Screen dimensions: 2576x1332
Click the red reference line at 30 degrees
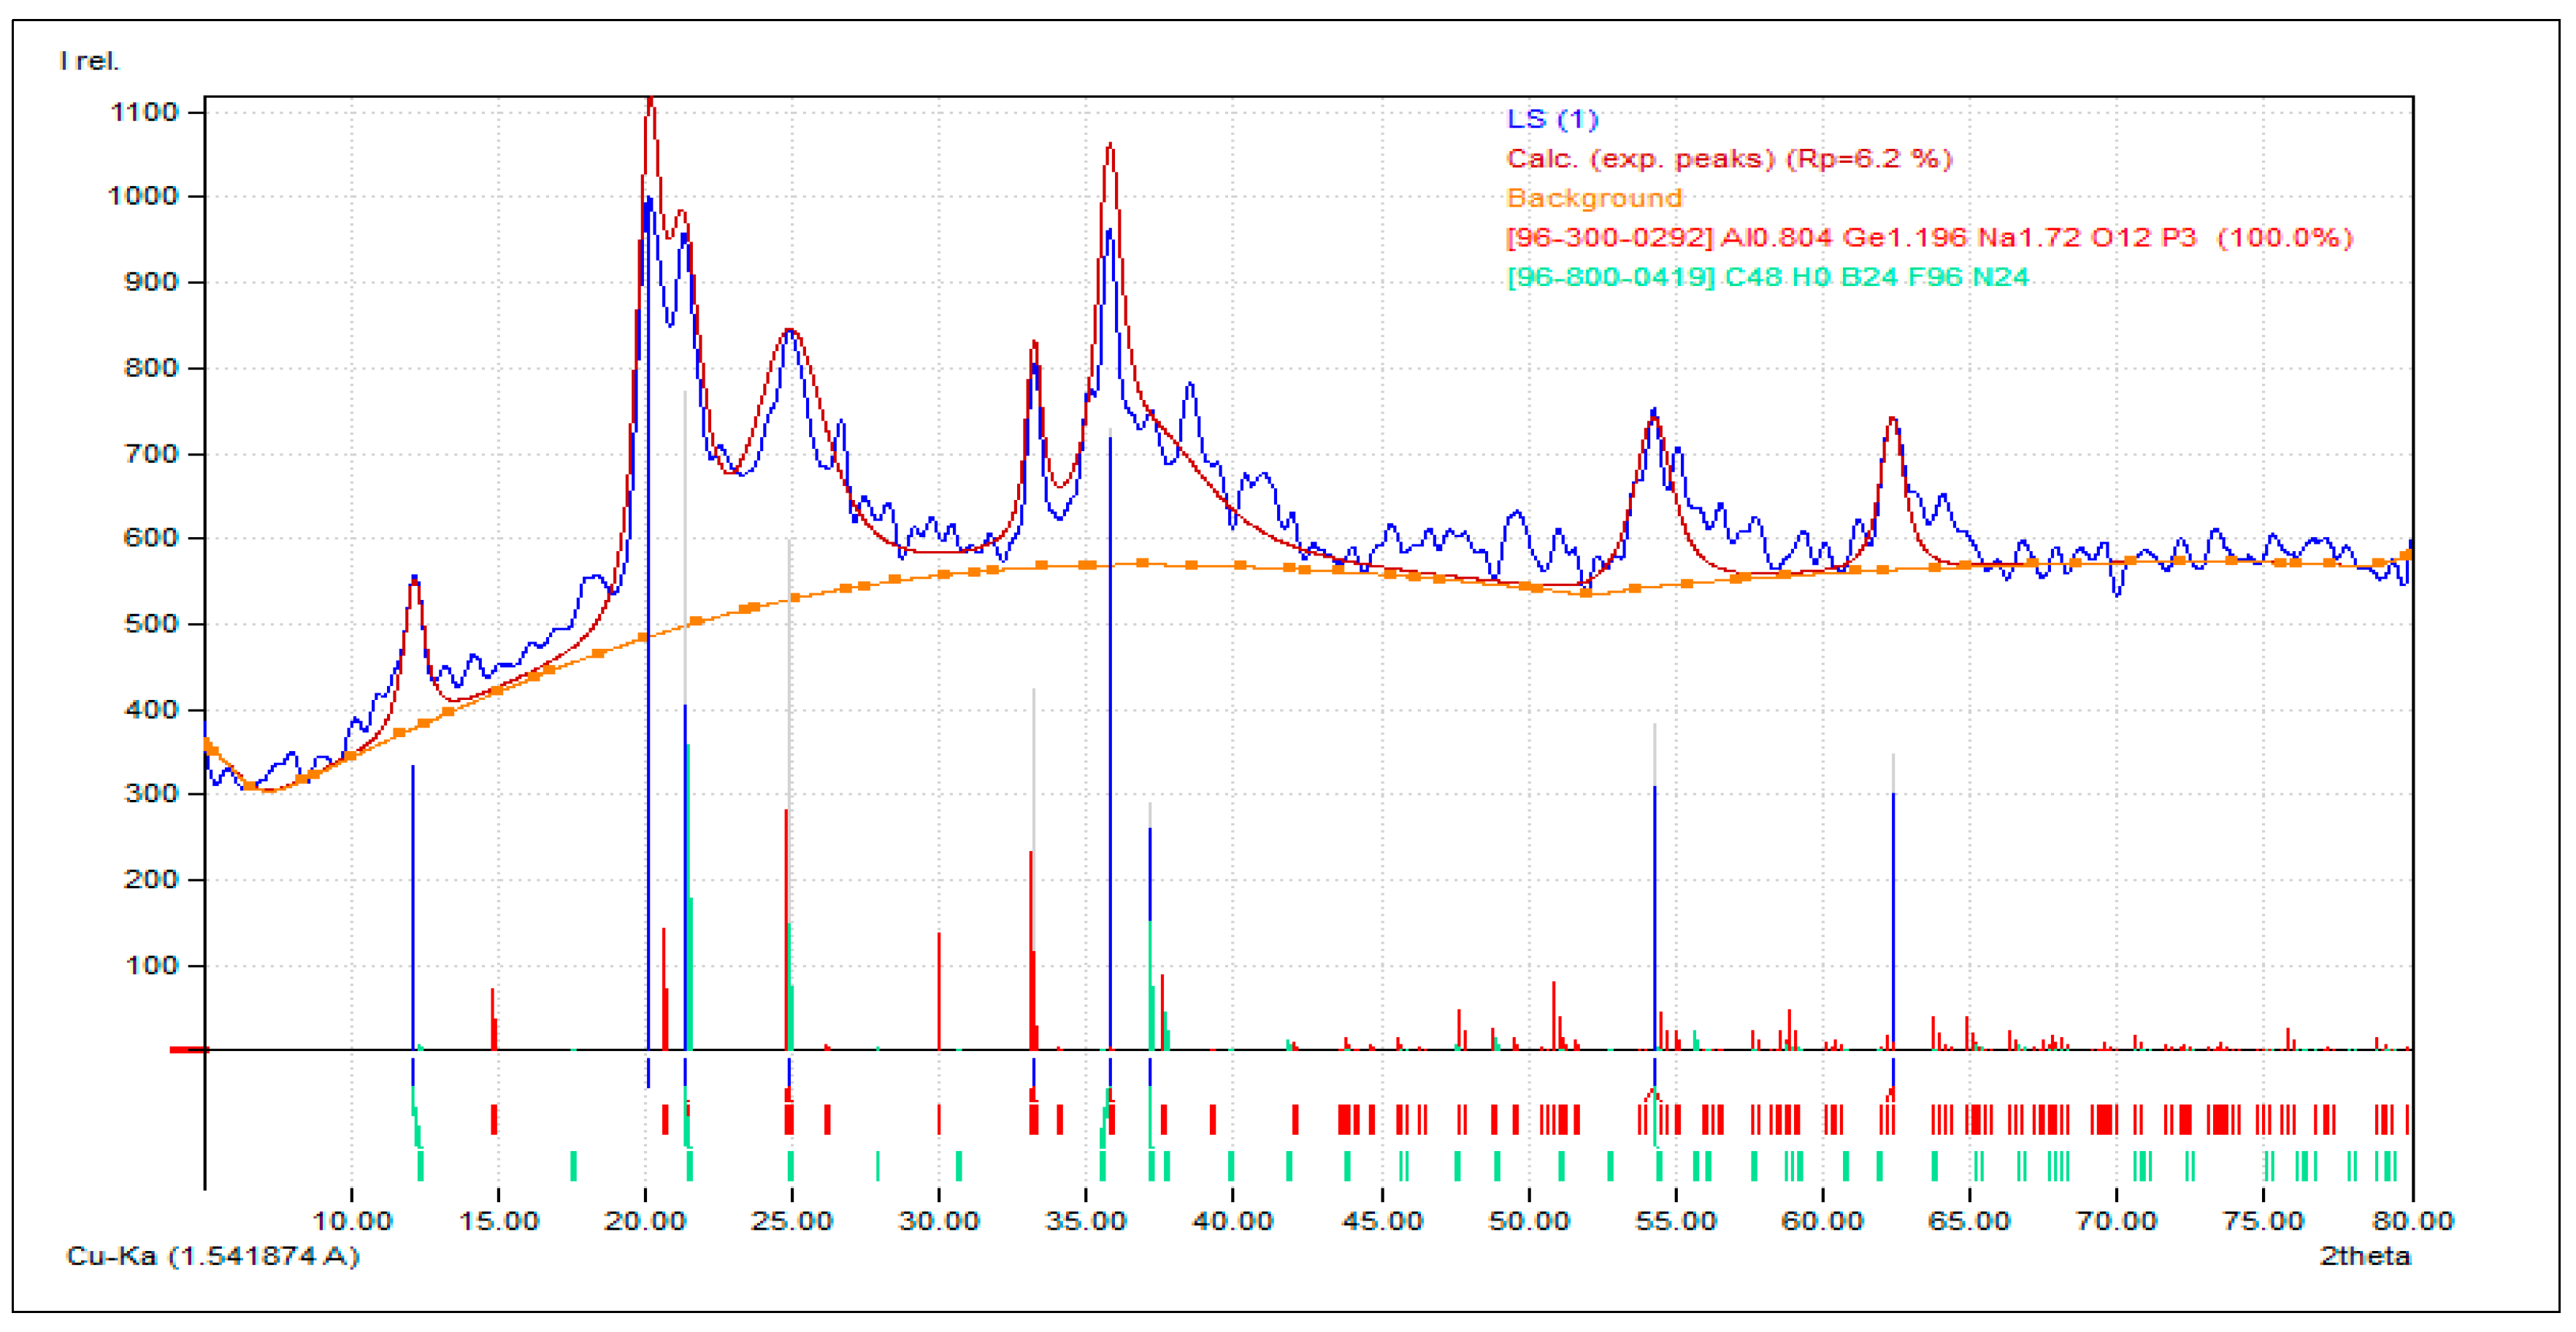tap(938, 989)
